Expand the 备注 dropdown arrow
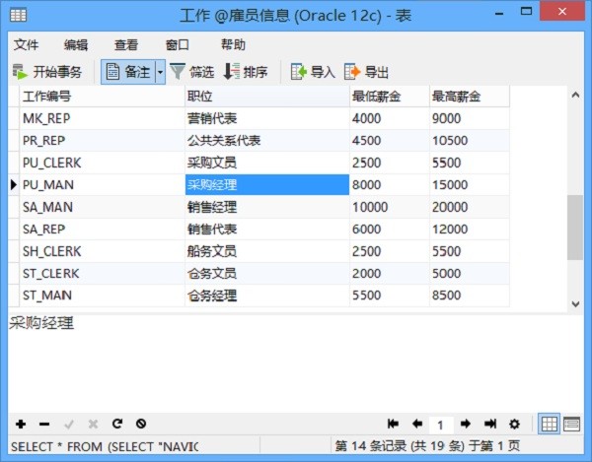The image size is (592, 462). pos(160,72)
